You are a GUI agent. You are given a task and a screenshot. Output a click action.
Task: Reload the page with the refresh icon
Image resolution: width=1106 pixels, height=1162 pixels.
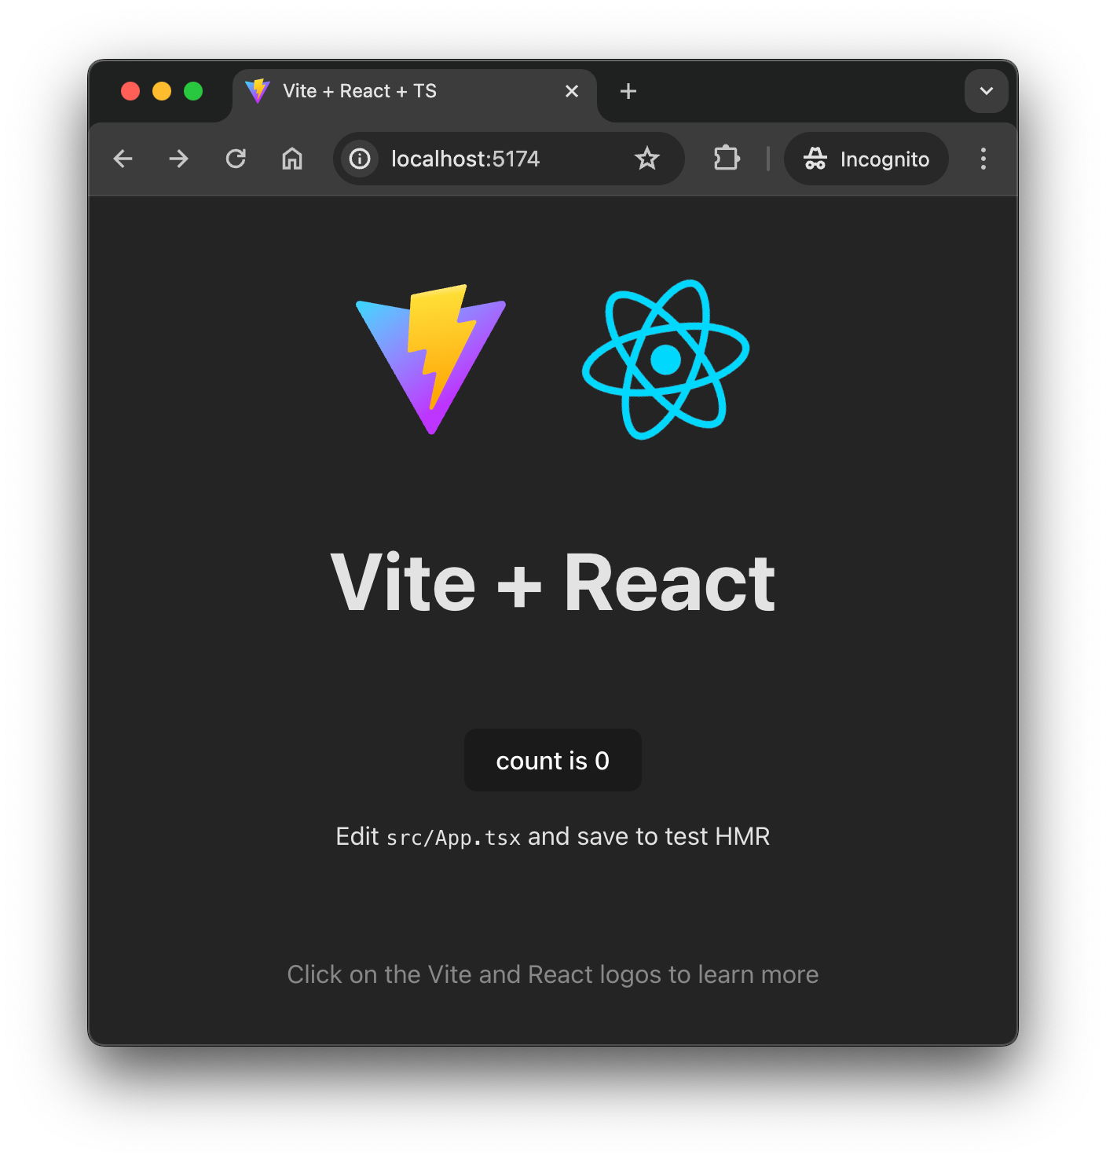point(236,159)
